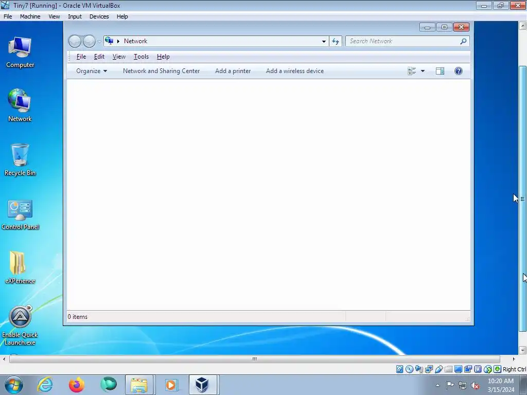Open Windows Media Player from taskbar
Image resolution: width=527 pixels, height=395 pixels.
[x=171, y=385]
